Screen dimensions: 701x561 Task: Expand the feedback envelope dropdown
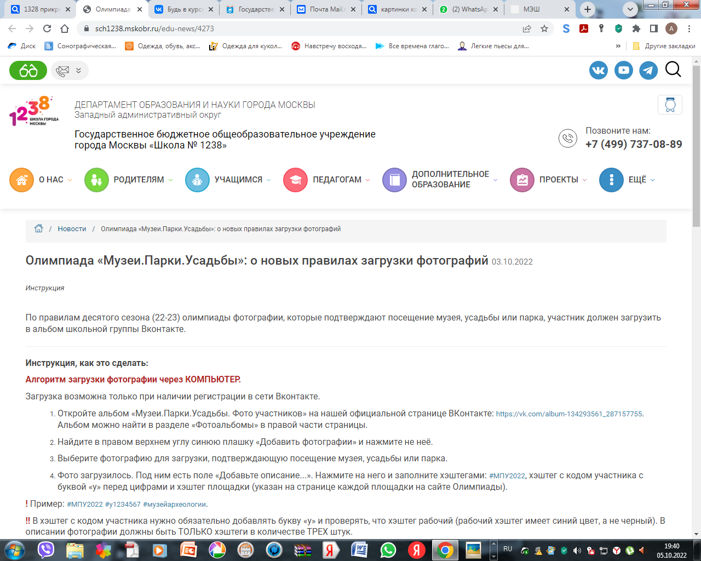(70, 70)
